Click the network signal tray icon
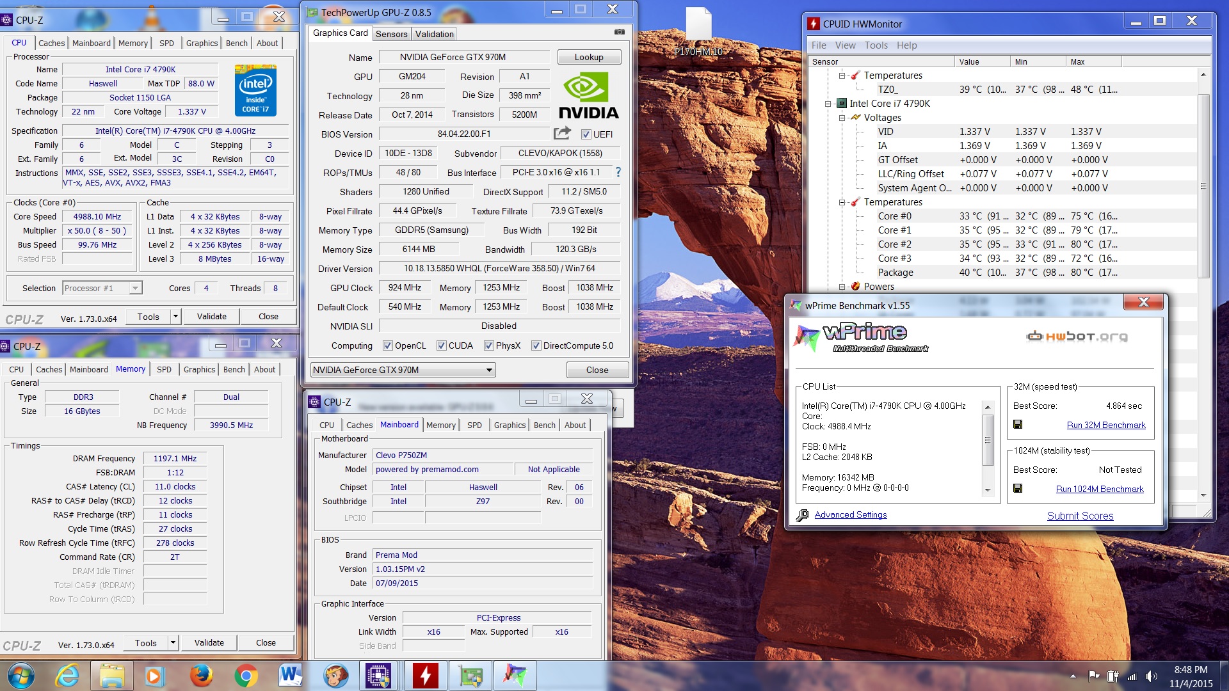This screenshot has height=691, width=1229. coord(1132,676)
